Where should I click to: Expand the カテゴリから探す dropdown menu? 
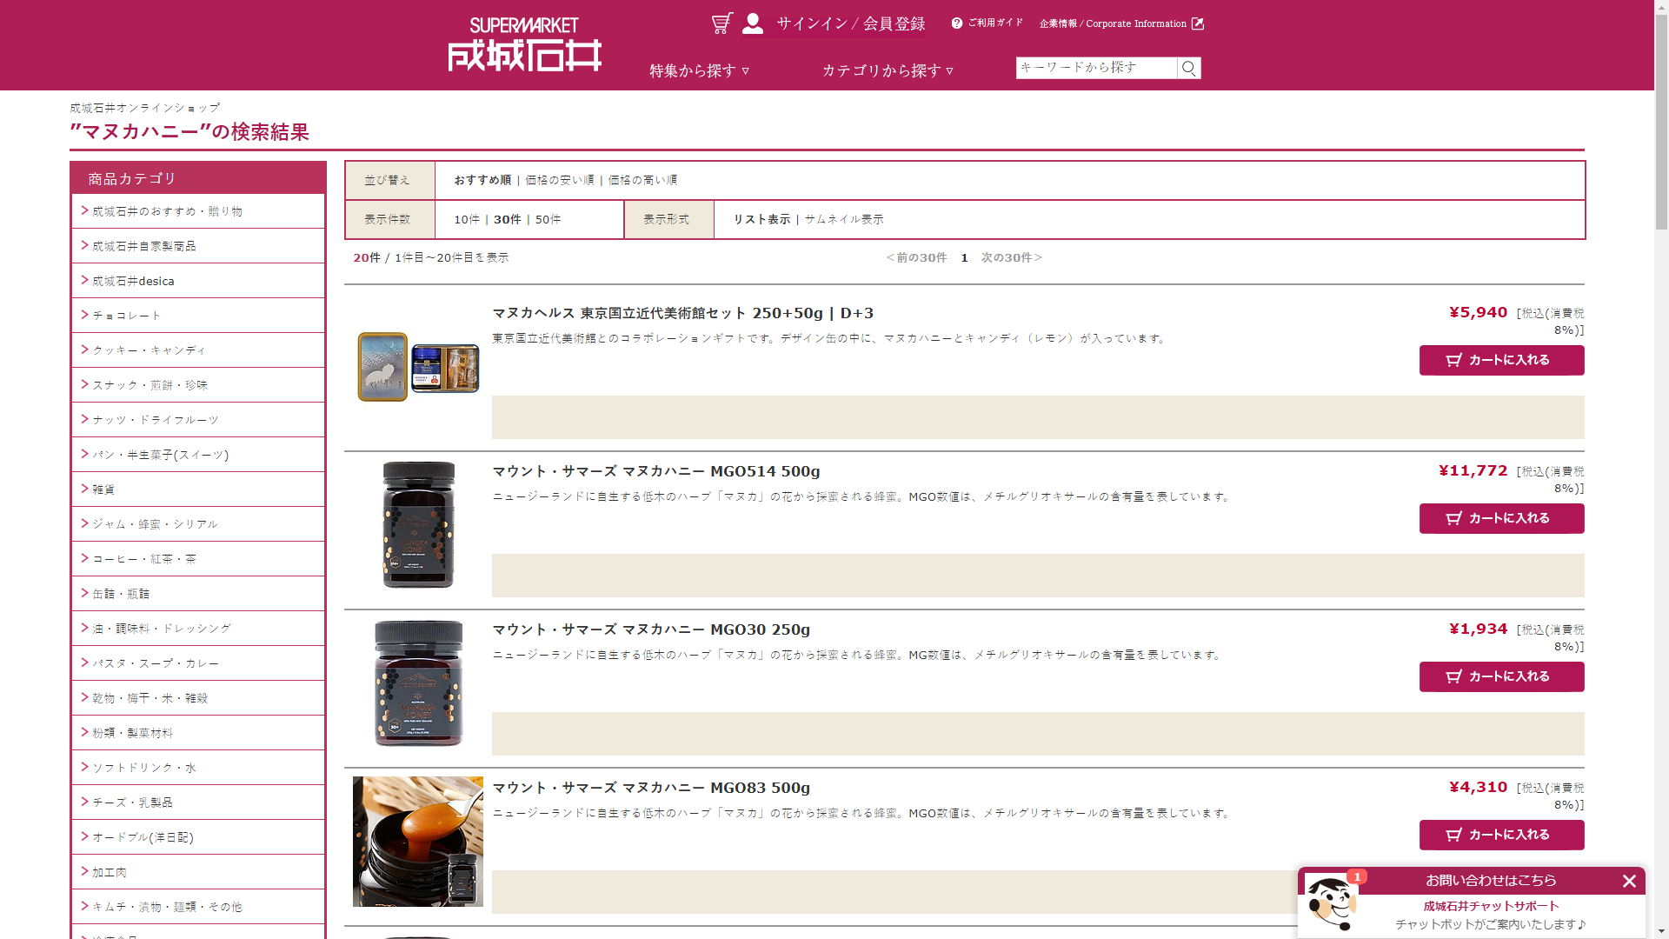click(x=888, y=70)
